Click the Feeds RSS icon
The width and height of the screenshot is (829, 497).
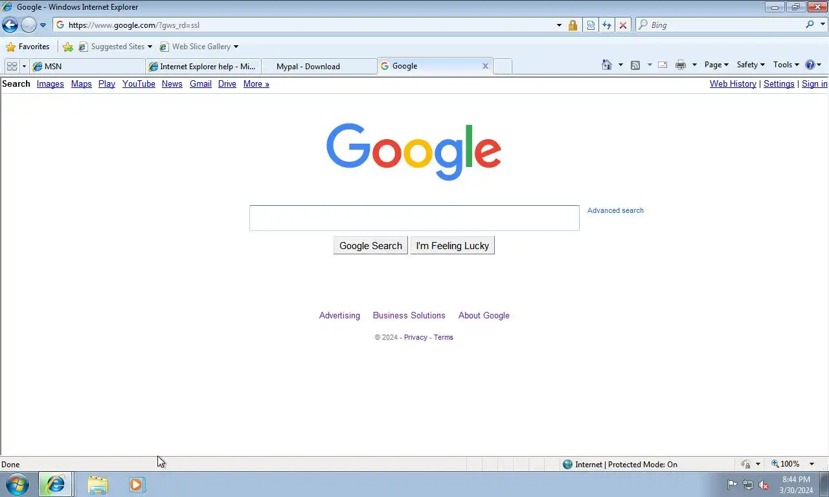pyautogui.click(x=635, y=65)
